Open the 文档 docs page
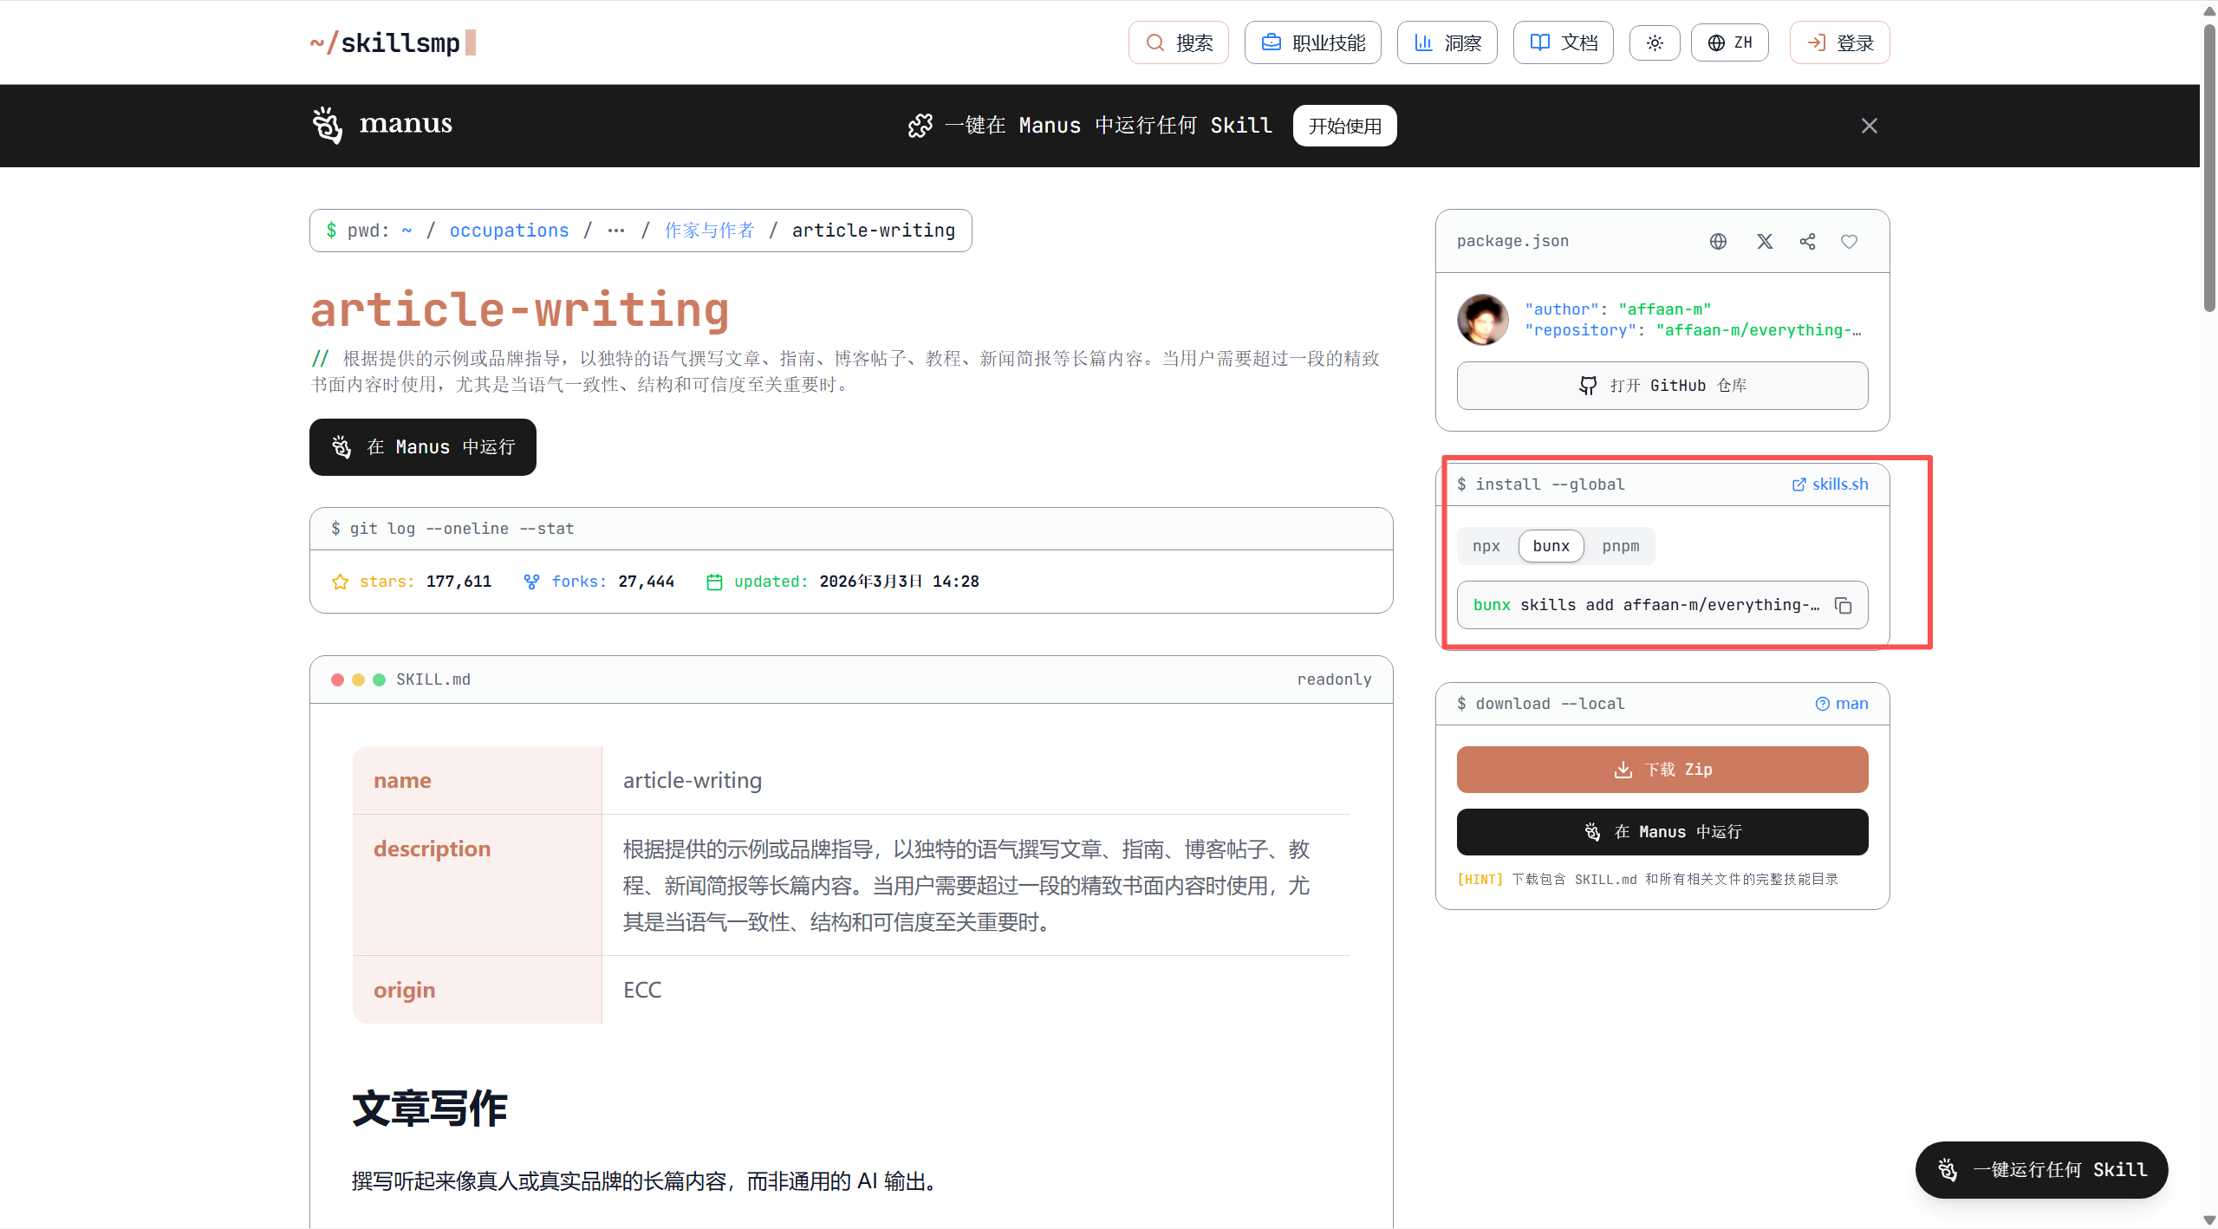Viewport: 2218px width, 1229px height. coord(1563,42)
